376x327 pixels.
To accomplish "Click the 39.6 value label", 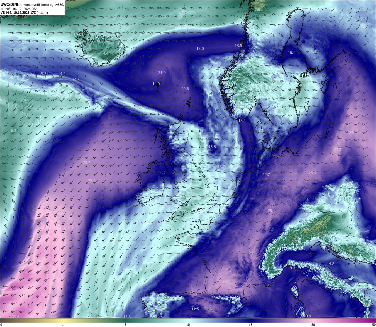I will [16, 316].
